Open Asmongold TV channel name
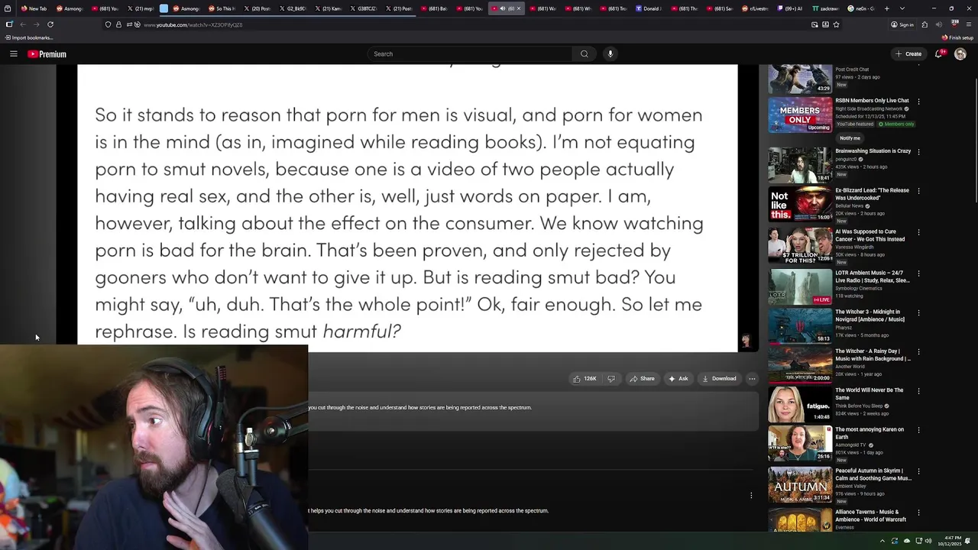Image resolution: width=978 pixels, height=550 pixels. (x=850, y=445)
